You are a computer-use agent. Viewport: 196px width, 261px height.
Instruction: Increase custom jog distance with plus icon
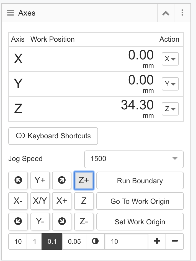[x=157, y=241]
